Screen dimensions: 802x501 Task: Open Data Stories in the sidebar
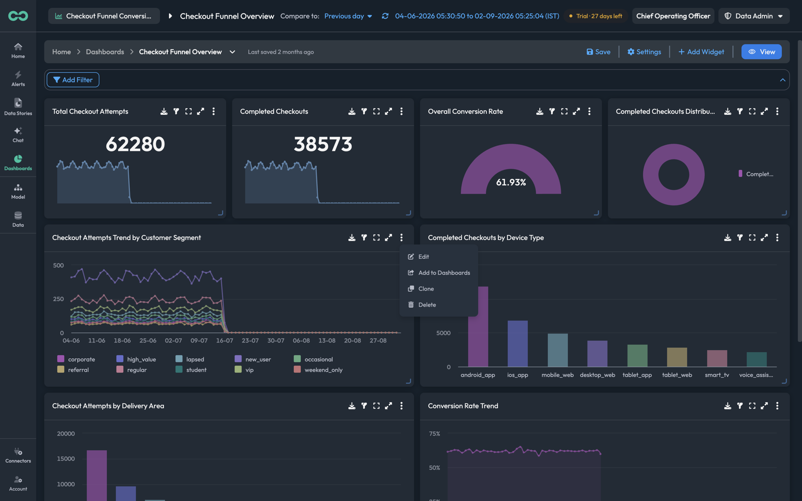[x=18, y=107]
